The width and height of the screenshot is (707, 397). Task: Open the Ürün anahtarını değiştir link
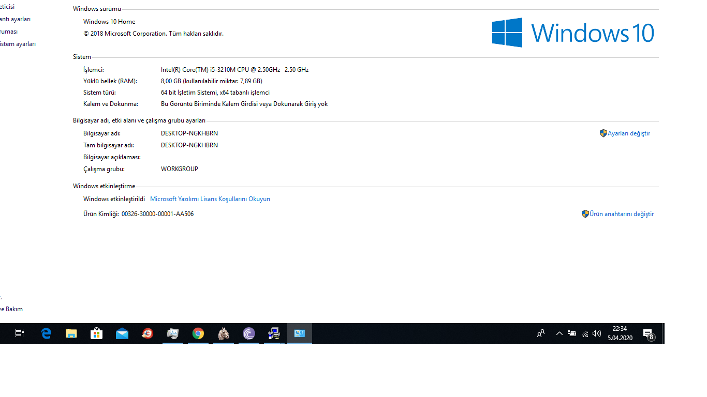[x=622, y=214]
